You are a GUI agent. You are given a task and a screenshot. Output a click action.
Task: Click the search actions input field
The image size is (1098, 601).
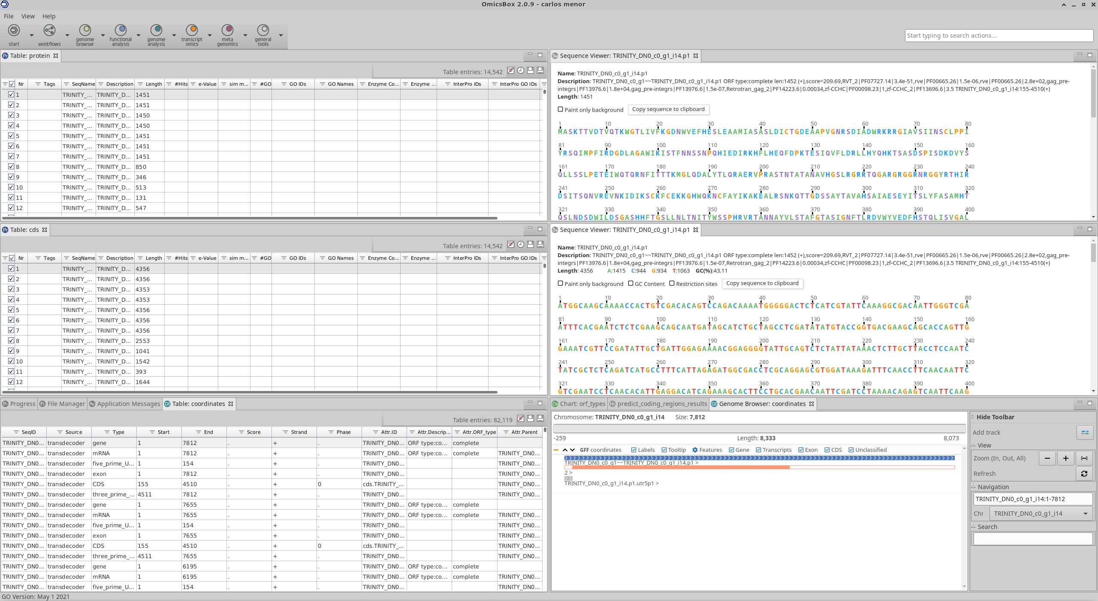point(998,36)
